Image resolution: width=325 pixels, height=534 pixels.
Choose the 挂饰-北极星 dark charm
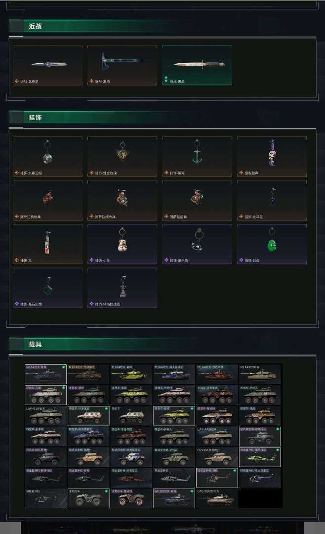(272, 200)
